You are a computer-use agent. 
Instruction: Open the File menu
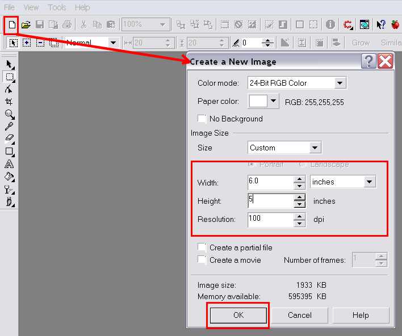point(10,7)
